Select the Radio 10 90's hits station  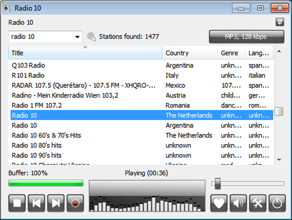tap(37, 155)
